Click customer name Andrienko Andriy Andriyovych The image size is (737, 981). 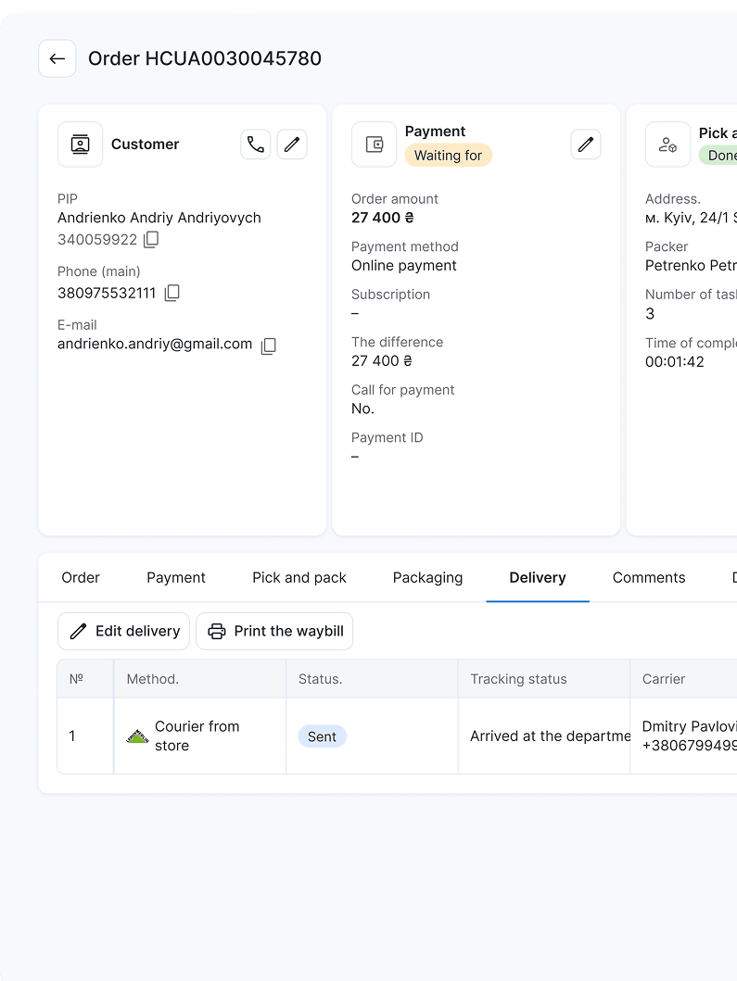159,218
